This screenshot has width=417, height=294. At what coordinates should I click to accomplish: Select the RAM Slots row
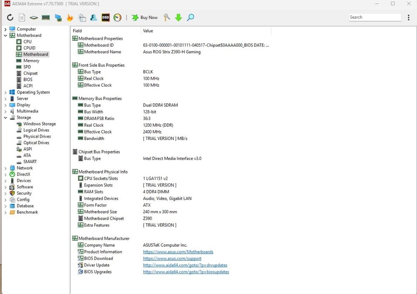171,192
